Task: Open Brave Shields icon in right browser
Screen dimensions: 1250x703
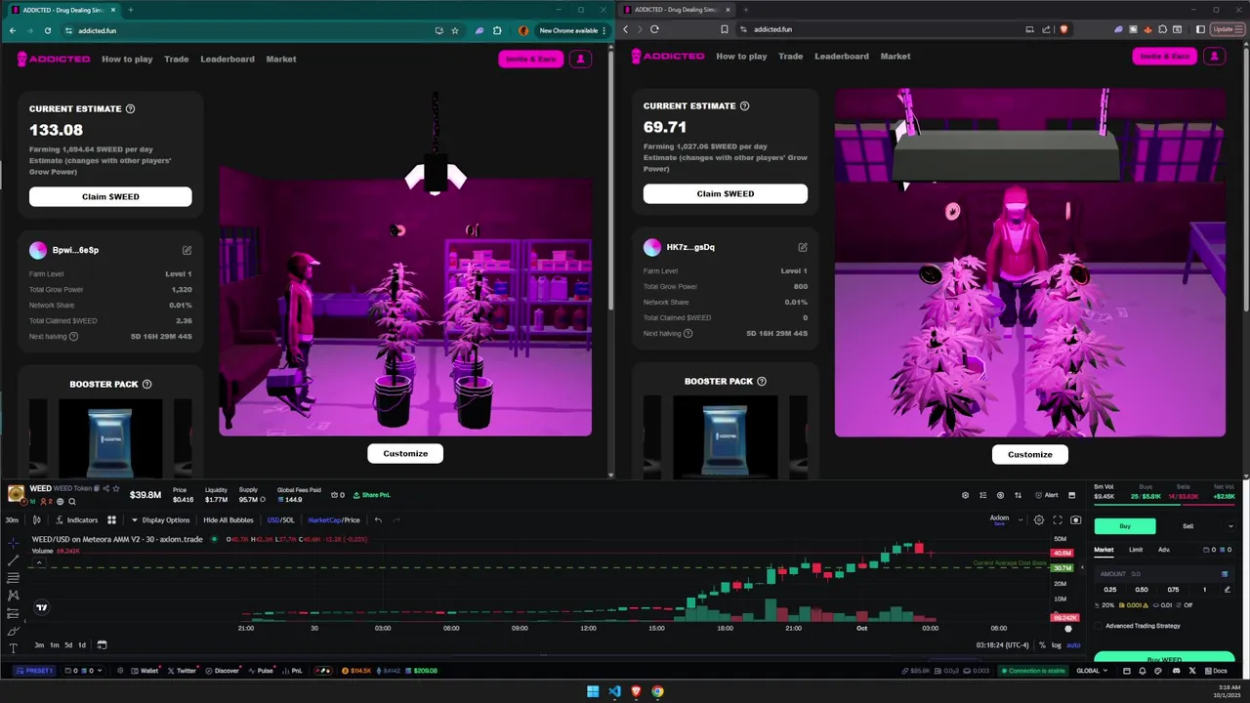Action: [1063, 29]
